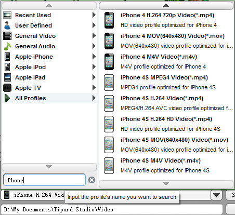The height and width of the screenshot is (215, 235).
Task: Click the User Defined person icon
Action: click(7, 25)
